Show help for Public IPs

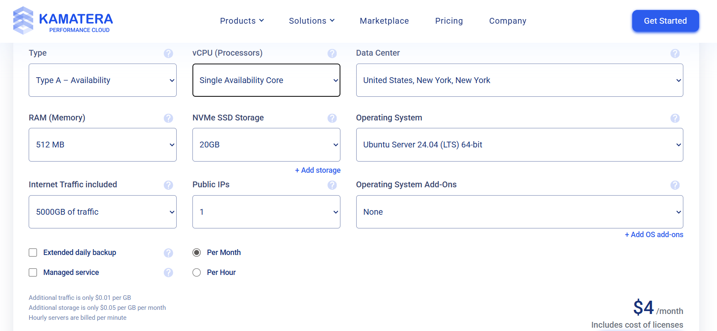pyautogui.click(x=332, y=185)
